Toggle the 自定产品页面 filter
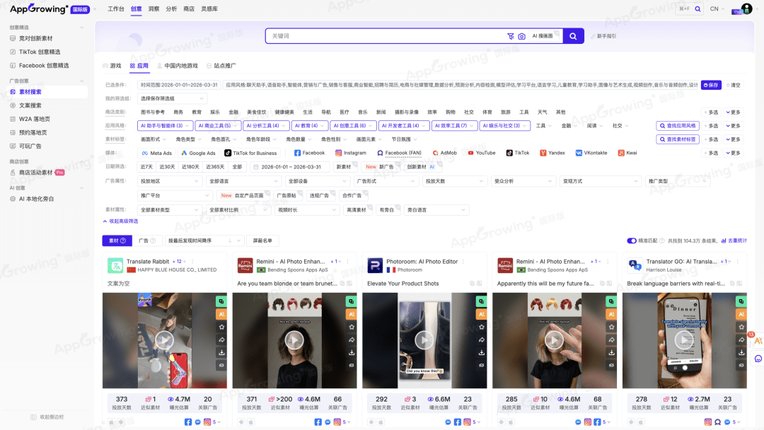The height and width of the screenshot is (430, 764). point(243,196)
